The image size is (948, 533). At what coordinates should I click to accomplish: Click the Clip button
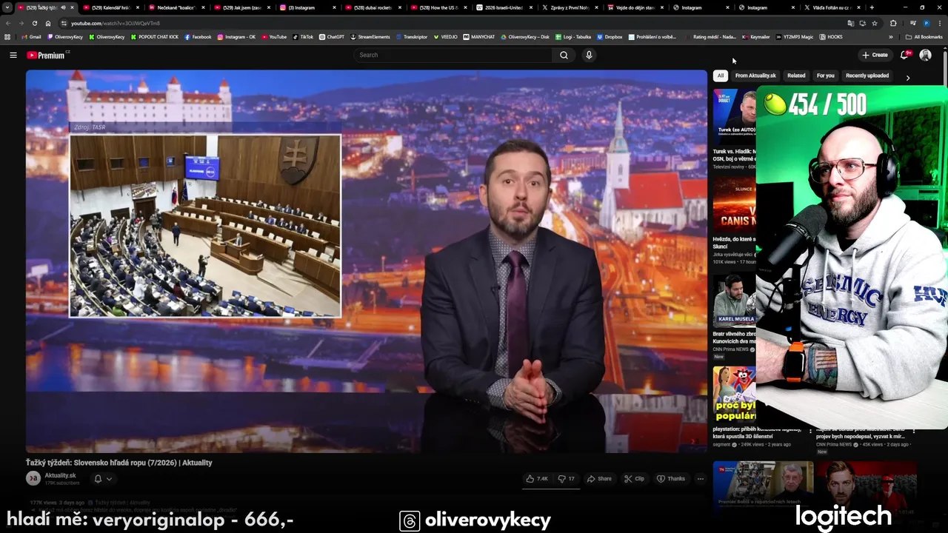click(x=634, y=479)
